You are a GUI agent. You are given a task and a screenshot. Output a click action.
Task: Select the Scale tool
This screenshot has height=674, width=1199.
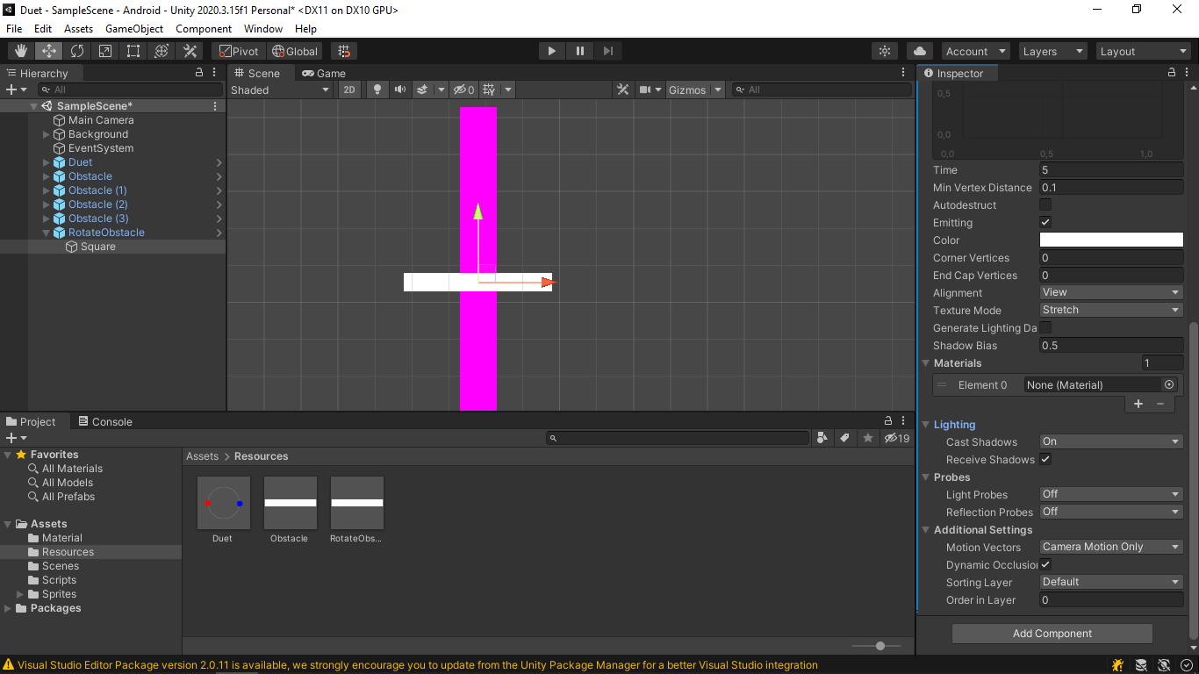click(x=105, y=51)
